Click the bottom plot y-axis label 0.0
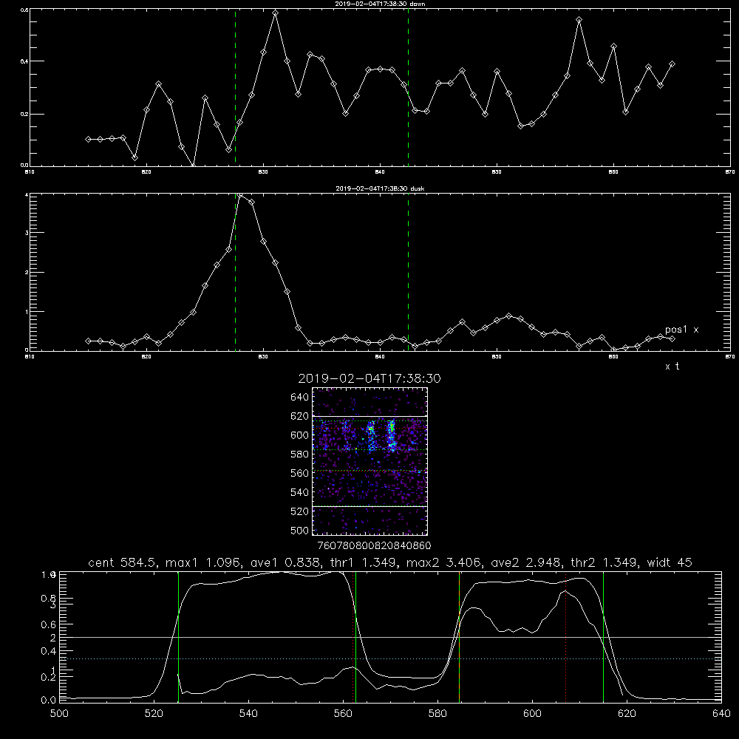 click(49, 700)
